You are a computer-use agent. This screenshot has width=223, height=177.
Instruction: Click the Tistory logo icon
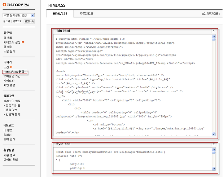pyautogui.click(x=4, y=5)
